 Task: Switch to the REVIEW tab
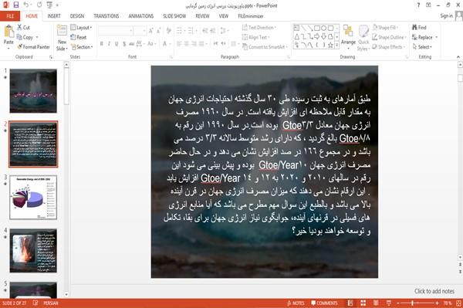(x=202, y=16)
